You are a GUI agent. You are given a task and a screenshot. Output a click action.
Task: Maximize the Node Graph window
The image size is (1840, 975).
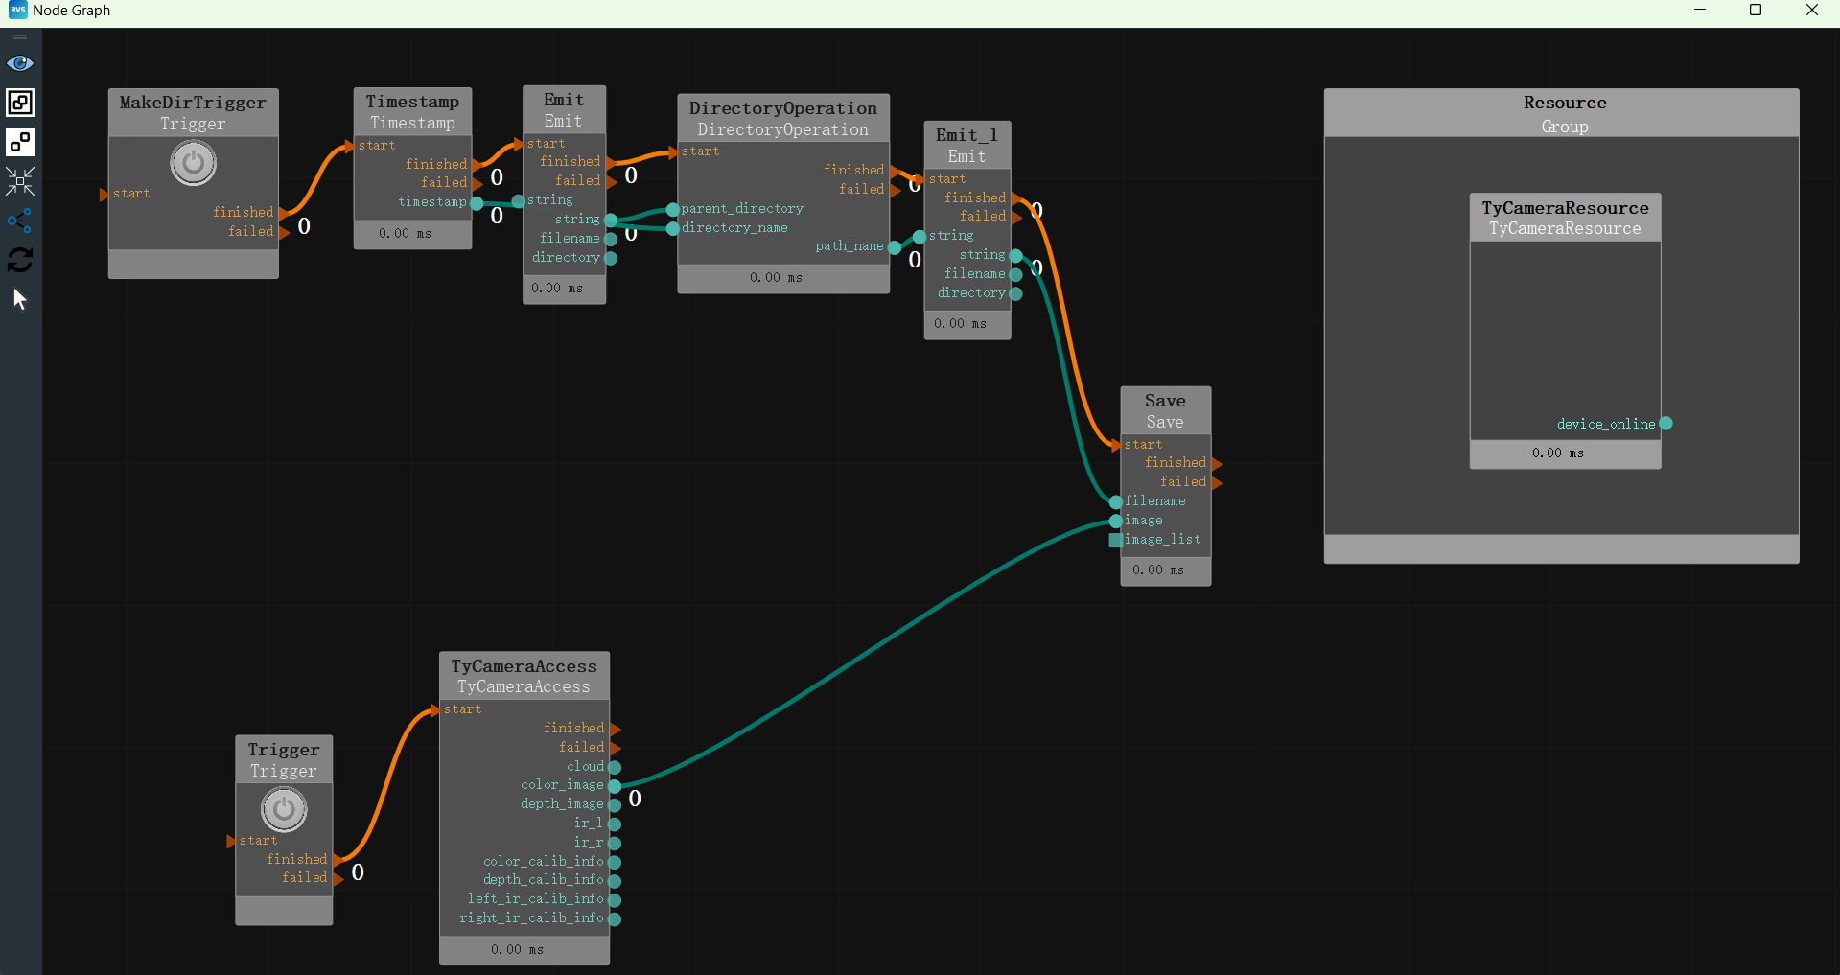(1756, 11)
